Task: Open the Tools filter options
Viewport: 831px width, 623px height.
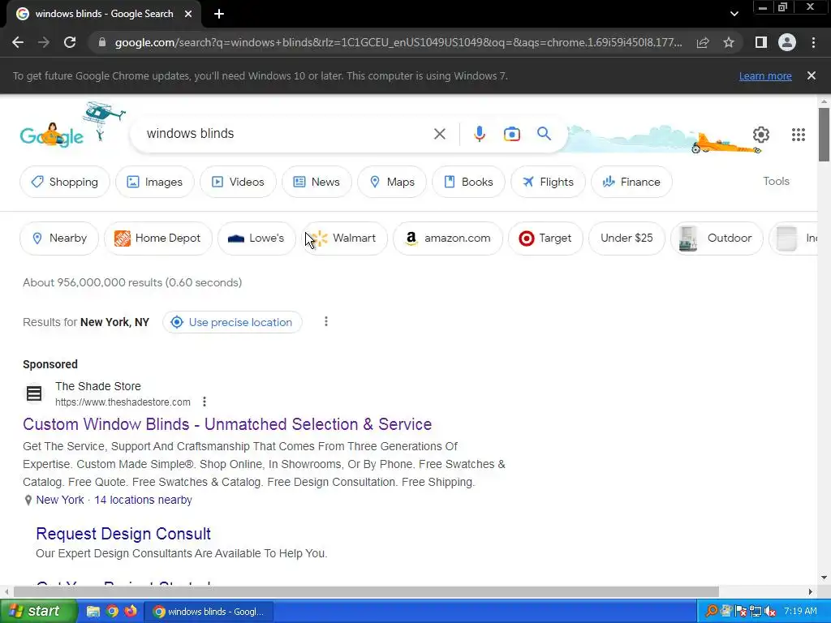Action: point(776,181)
